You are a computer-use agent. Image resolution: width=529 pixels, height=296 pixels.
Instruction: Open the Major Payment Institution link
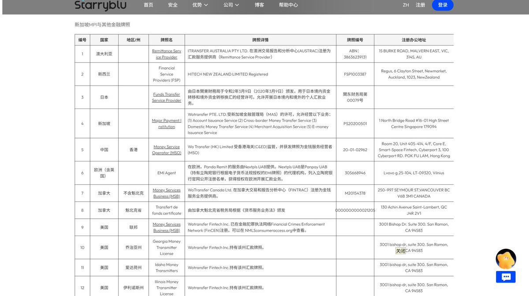tap(167, 124)
